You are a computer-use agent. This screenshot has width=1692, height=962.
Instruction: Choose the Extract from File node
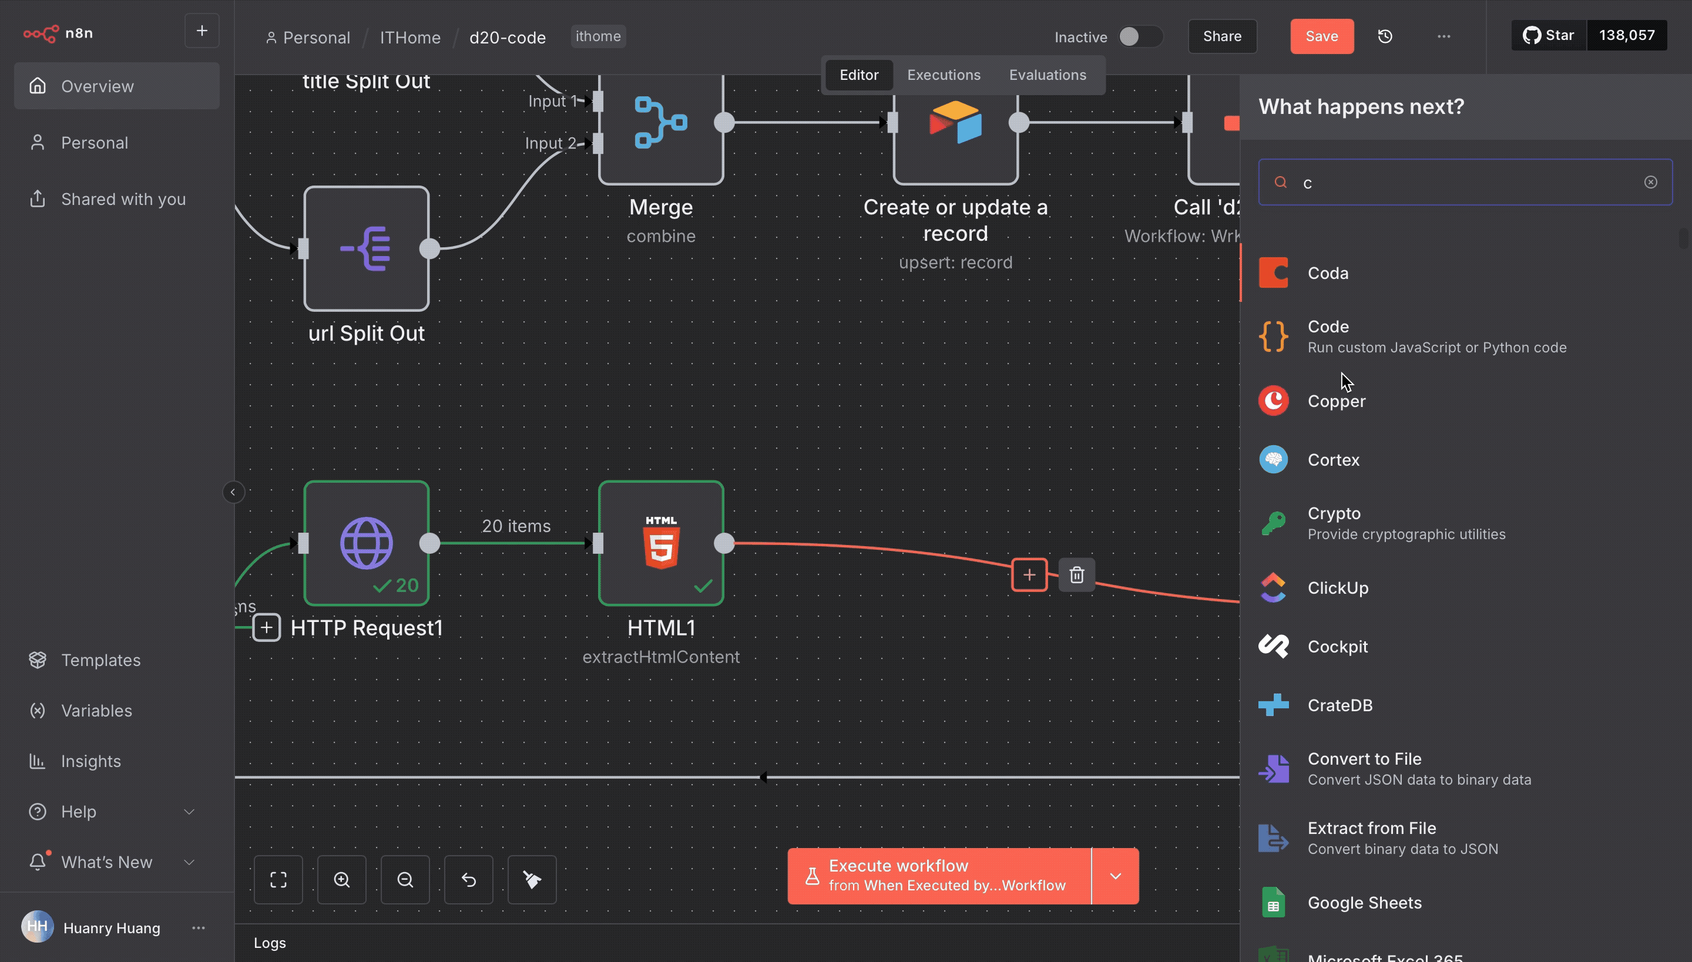click(1465, 837)
